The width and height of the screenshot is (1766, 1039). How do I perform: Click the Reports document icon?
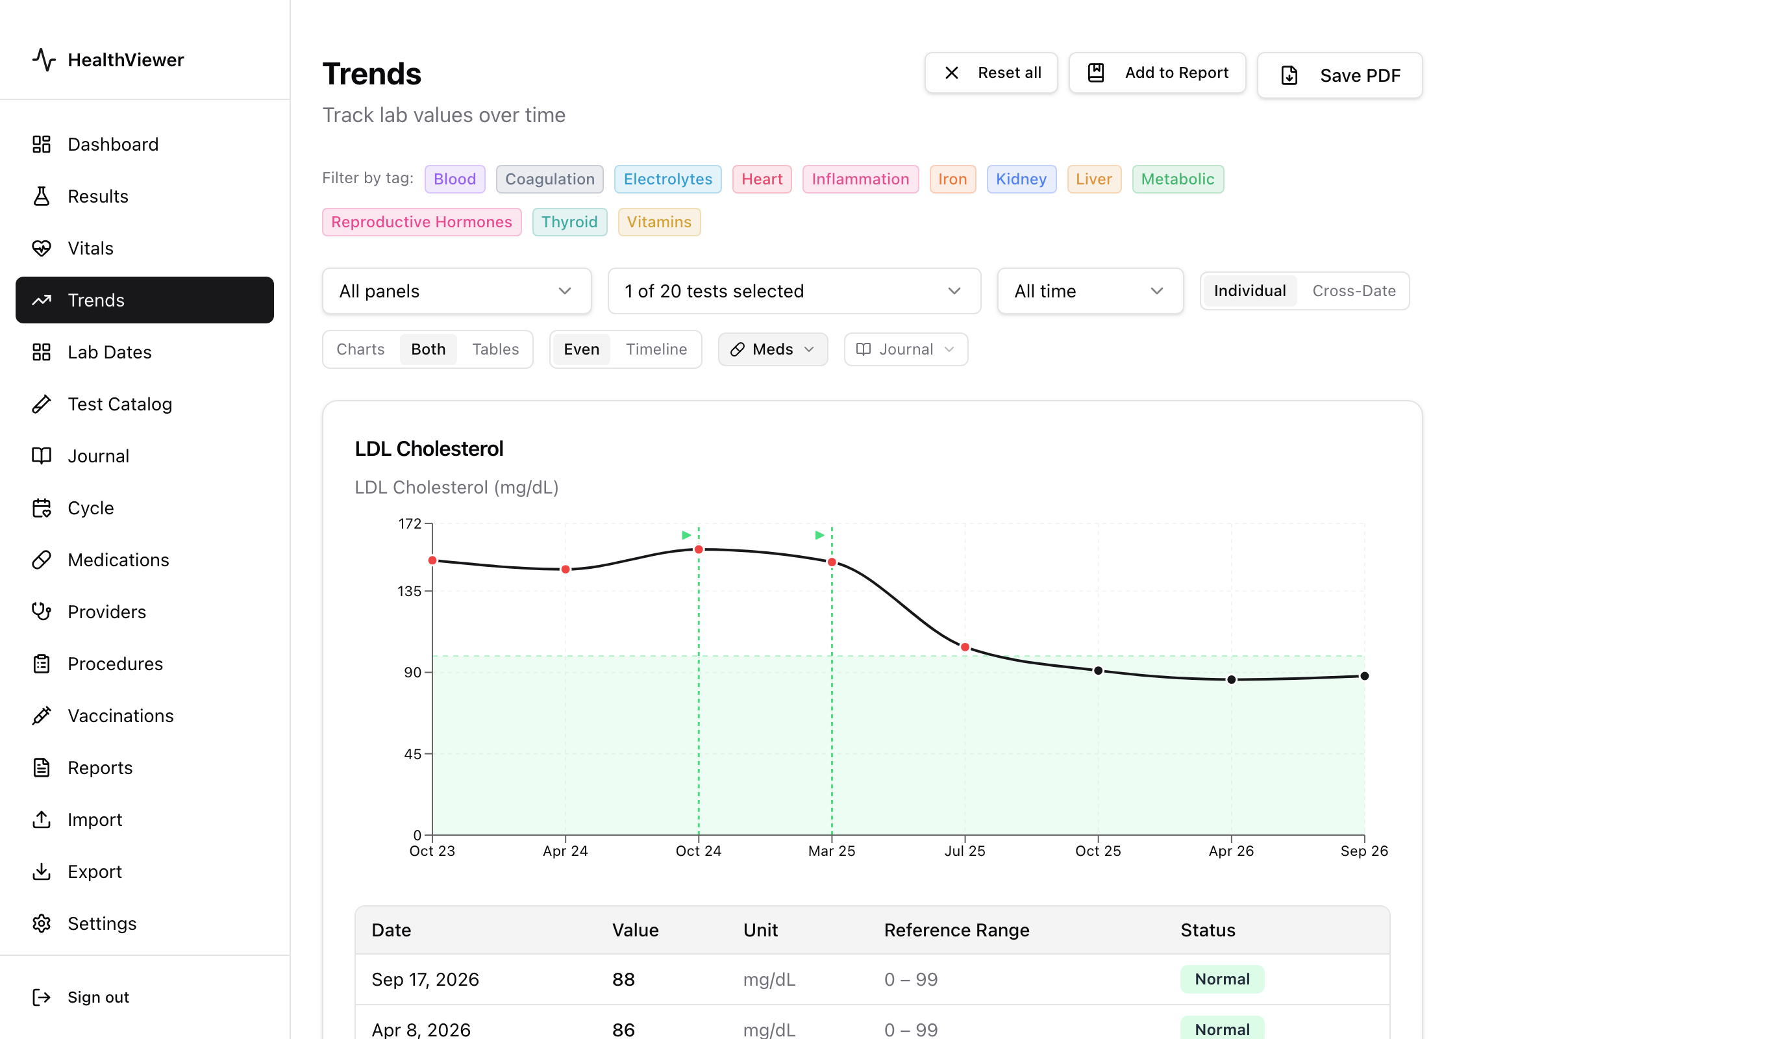click(x=42, y=767)
